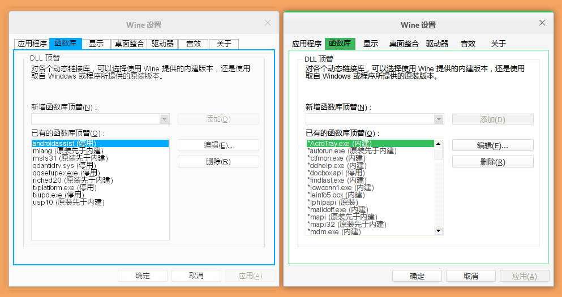
Task: Select *iphlpapi (原装) entry
Action: click(x=370, y=203)
